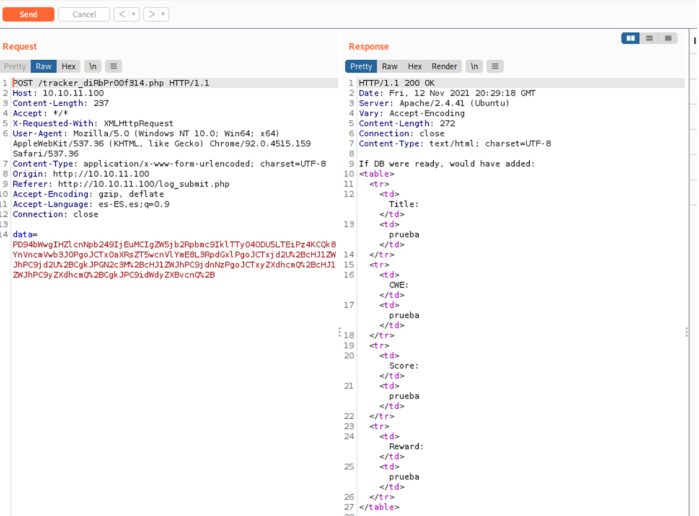Go back to previous request in history
The width and height of the screenshot is (699, 516).
click(x=122, y=14)
